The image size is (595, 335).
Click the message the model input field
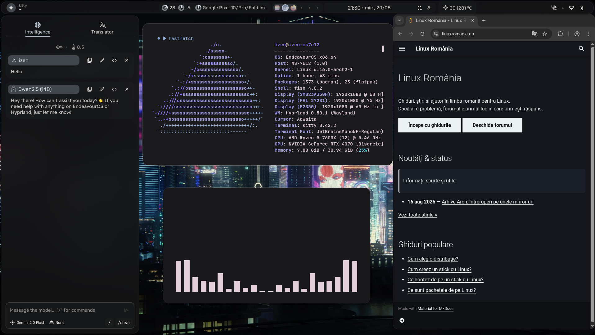[65, 310]
